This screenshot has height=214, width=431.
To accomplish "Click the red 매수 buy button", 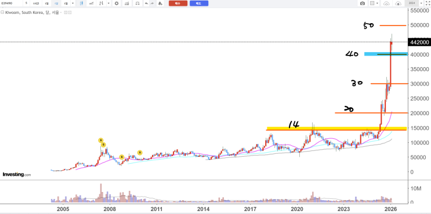I will pos(178,3).
